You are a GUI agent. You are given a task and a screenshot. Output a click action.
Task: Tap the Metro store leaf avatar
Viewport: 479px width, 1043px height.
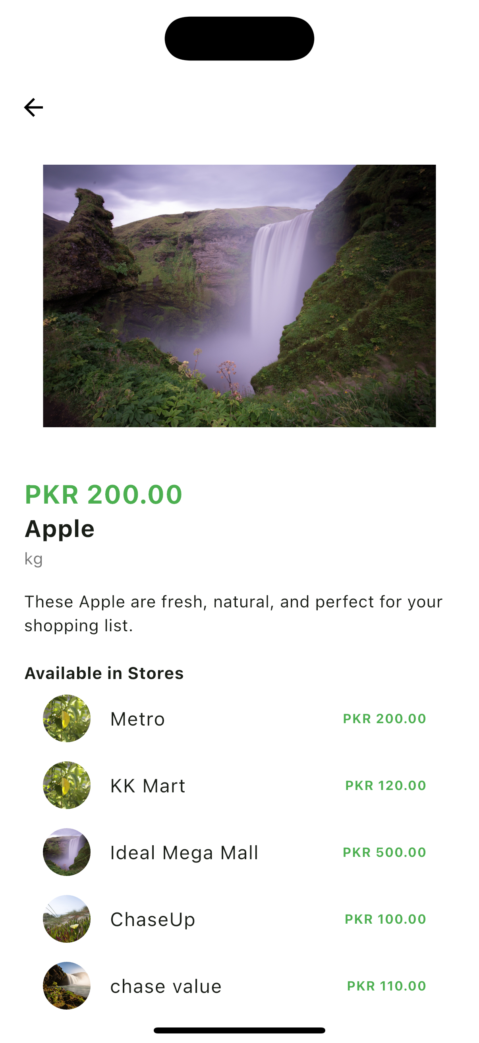67,718
